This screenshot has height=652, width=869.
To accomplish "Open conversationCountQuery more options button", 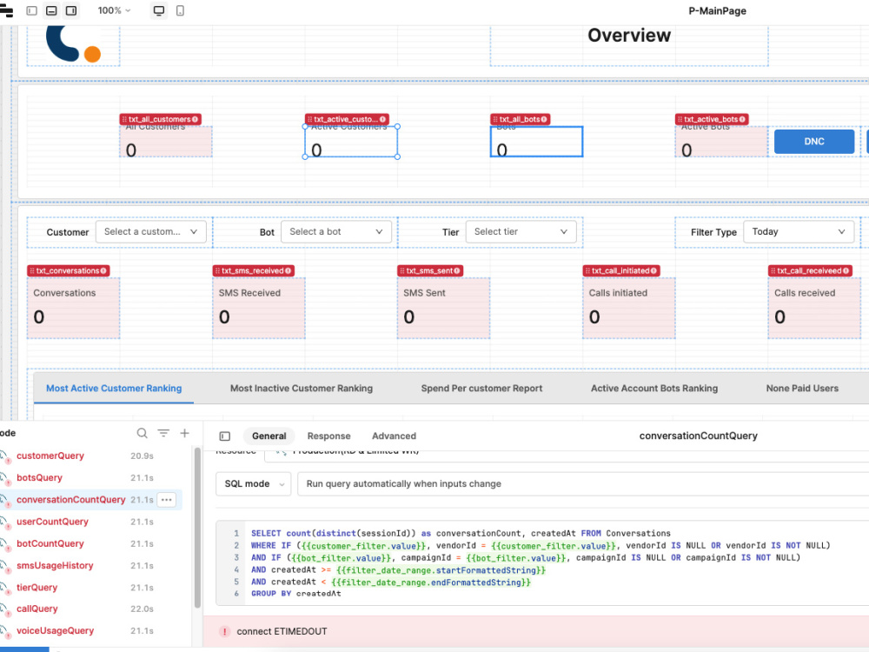I will (x=166, y=500).
